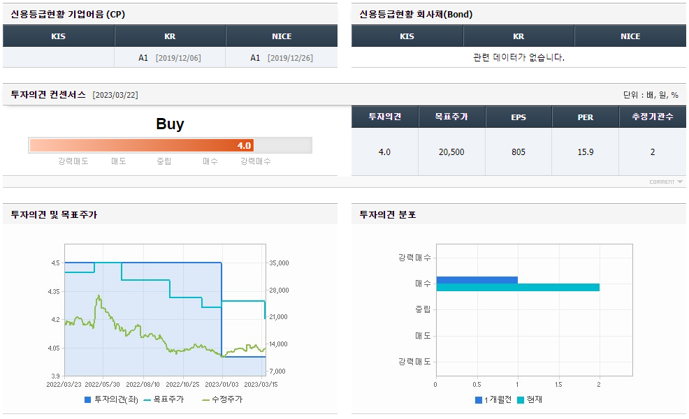Click the 관련 데이터가 없습니다 message

[518, 57]
